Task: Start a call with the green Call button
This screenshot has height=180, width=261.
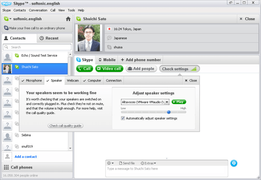Action: pyautogui.click(x=84, y=69)
